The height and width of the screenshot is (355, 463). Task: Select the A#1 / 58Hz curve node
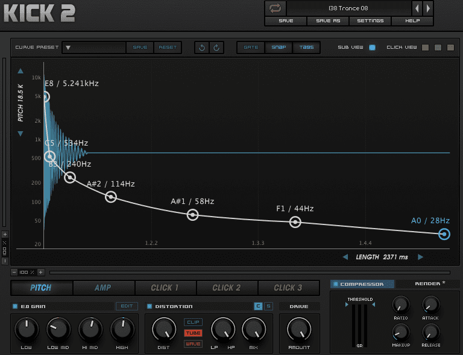192,215
